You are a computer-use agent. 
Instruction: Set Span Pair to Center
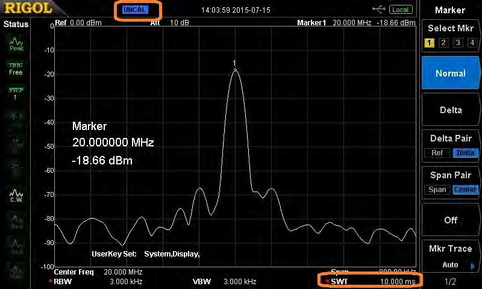(465, 190)
